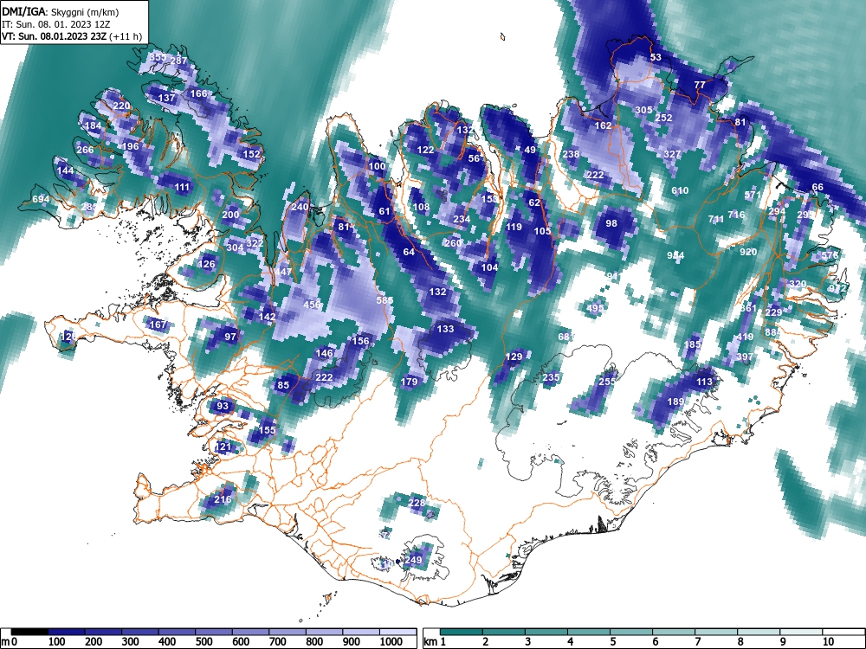Click the initial time line "IT: Sun. 08. 01. 2023 12Z"
This screenshot has width=866, height=649.
[x=56, y=24]
